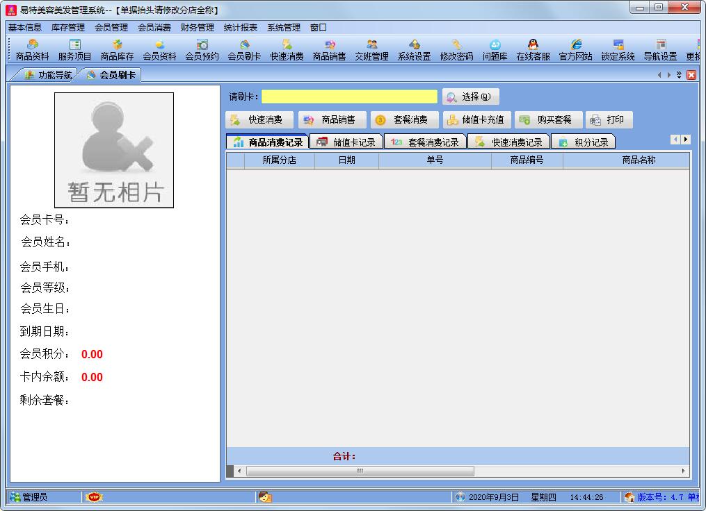
Task: Click 锁定系统 lock icon
Action: (x=618, y=50)
